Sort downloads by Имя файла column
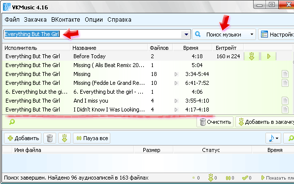The height and width of the screenshot is (184, 294). click(x=73, y=150)
